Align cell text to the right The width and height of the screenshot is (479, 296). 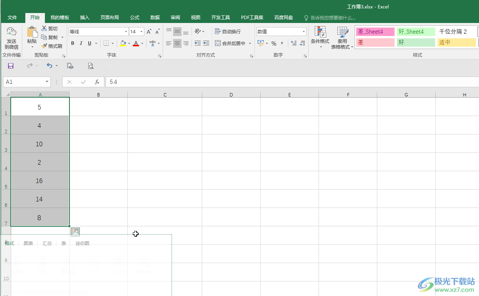pos(186,43)
